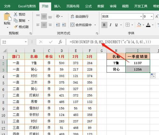This screenshot has height=135, width=159.
Task: Click cell with 针织衫
Action: tap(34, 115)
